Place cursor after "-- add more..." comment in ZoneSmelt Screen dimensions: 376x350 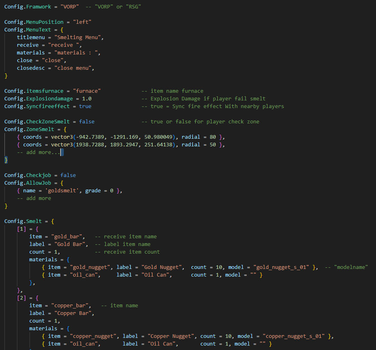(61, 152)
